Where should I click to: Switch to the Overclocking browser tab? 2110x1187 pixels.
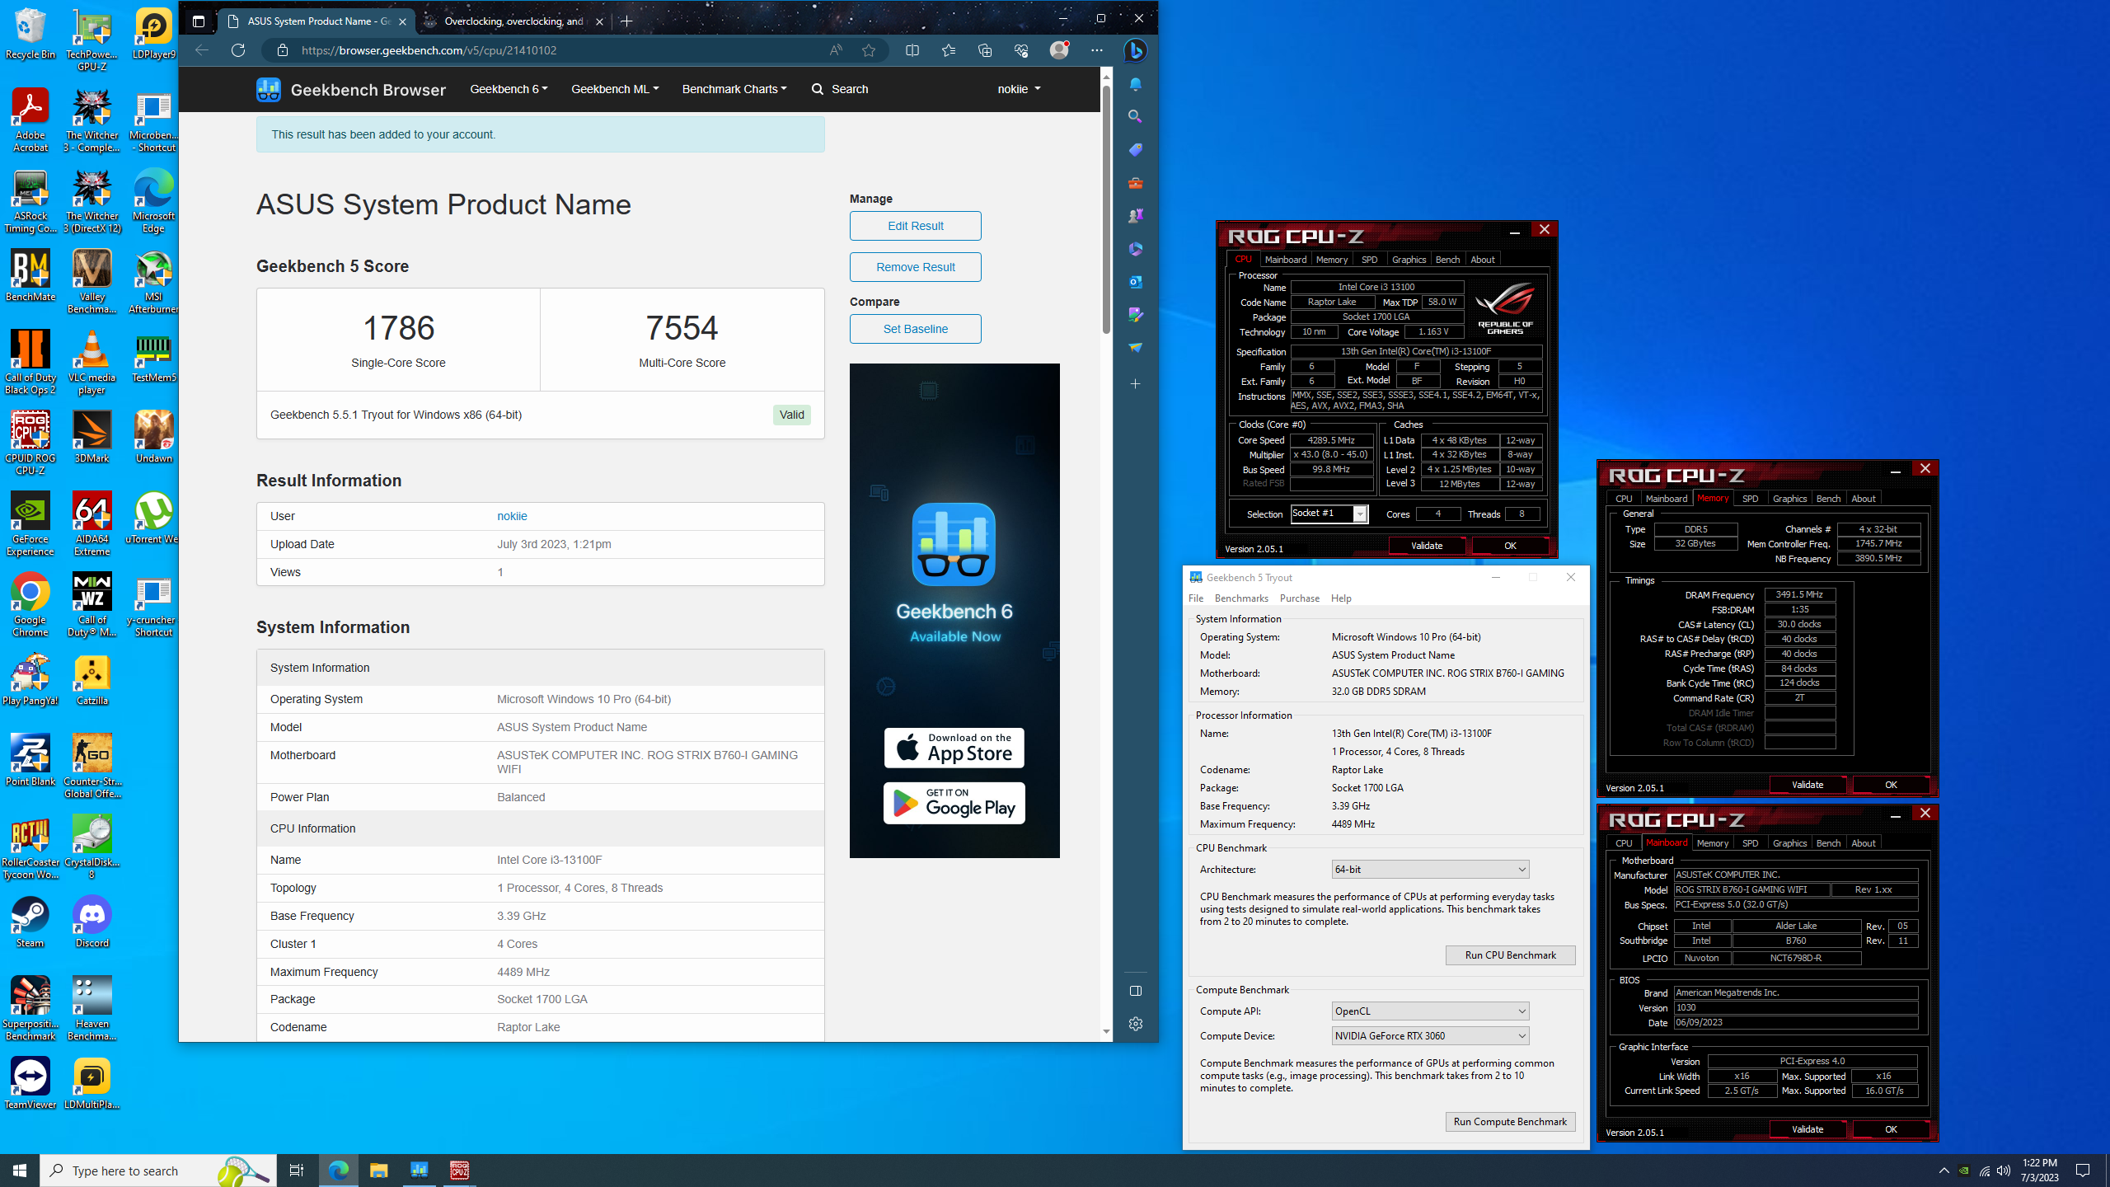point(513,21)
